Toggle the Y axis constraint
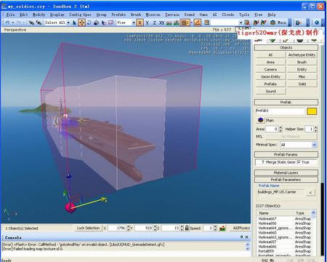 tap(148, 23)
